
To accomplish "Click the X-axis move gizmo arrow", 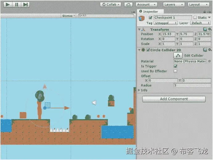I will pos(67,108).
